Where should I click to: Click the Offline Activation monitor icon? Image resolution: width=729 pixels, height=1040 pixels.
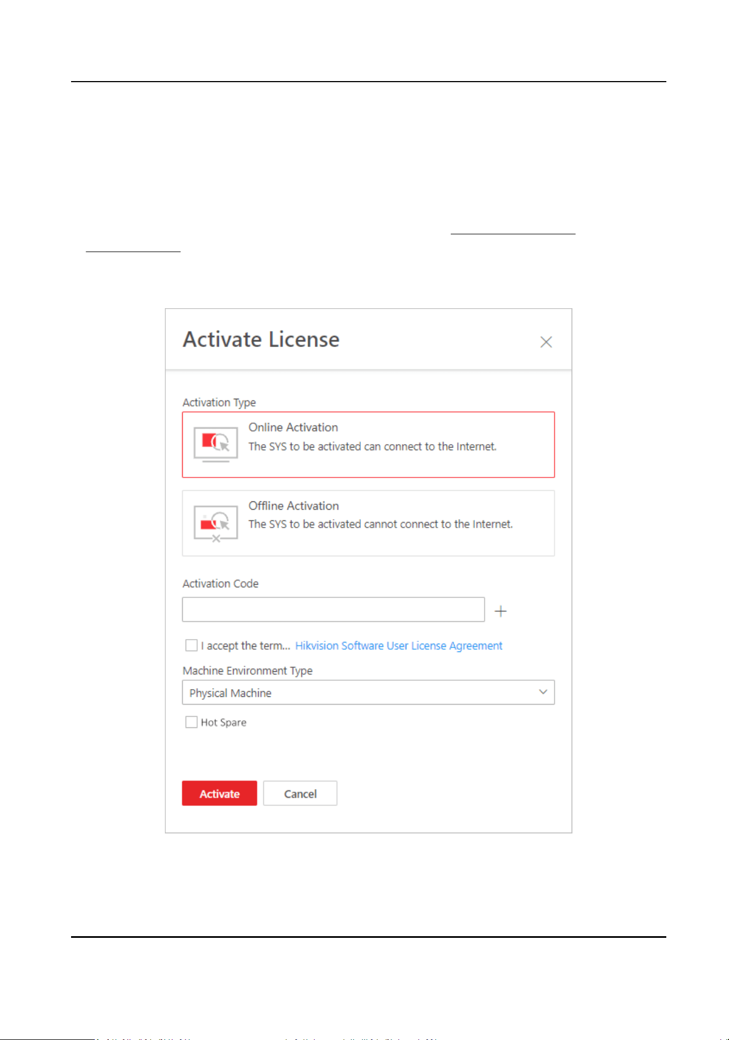[x=216, y=523]
